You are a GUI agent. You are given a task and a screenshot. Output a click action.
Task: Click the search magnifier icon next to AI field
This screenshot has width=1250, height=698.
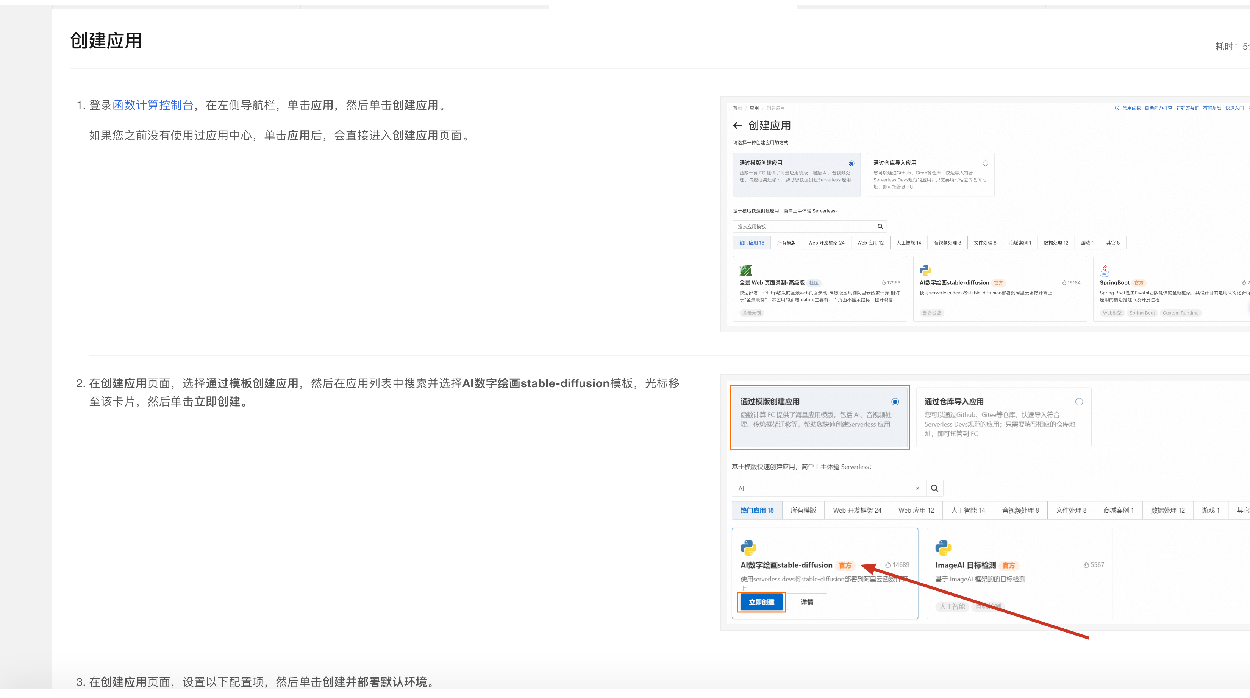click(934, 488)
